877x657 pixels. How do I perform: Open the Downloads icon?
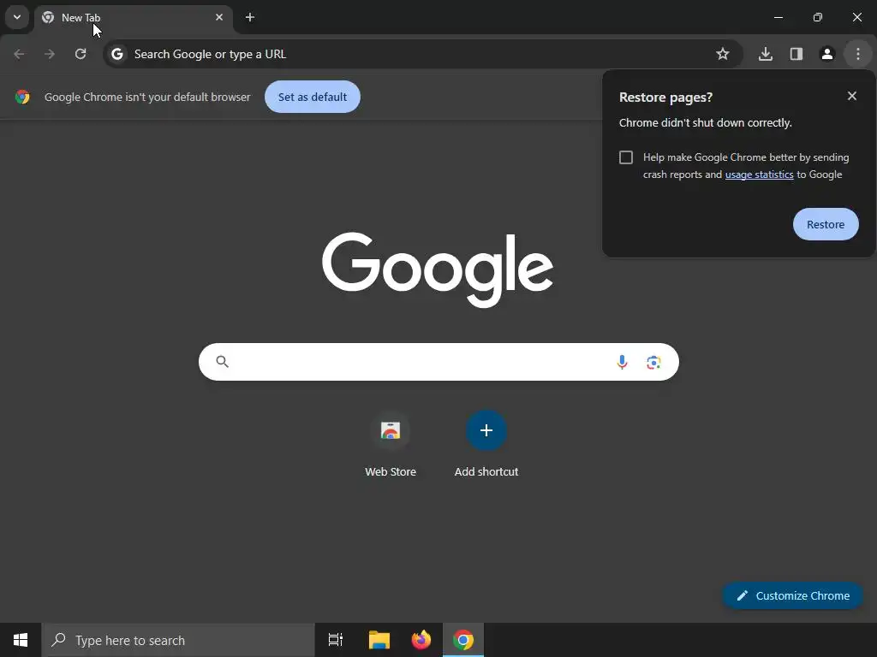click(766, 54)
